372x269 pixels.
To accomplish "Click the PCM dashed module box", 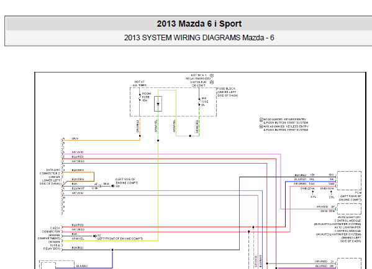I will [349, 180].
